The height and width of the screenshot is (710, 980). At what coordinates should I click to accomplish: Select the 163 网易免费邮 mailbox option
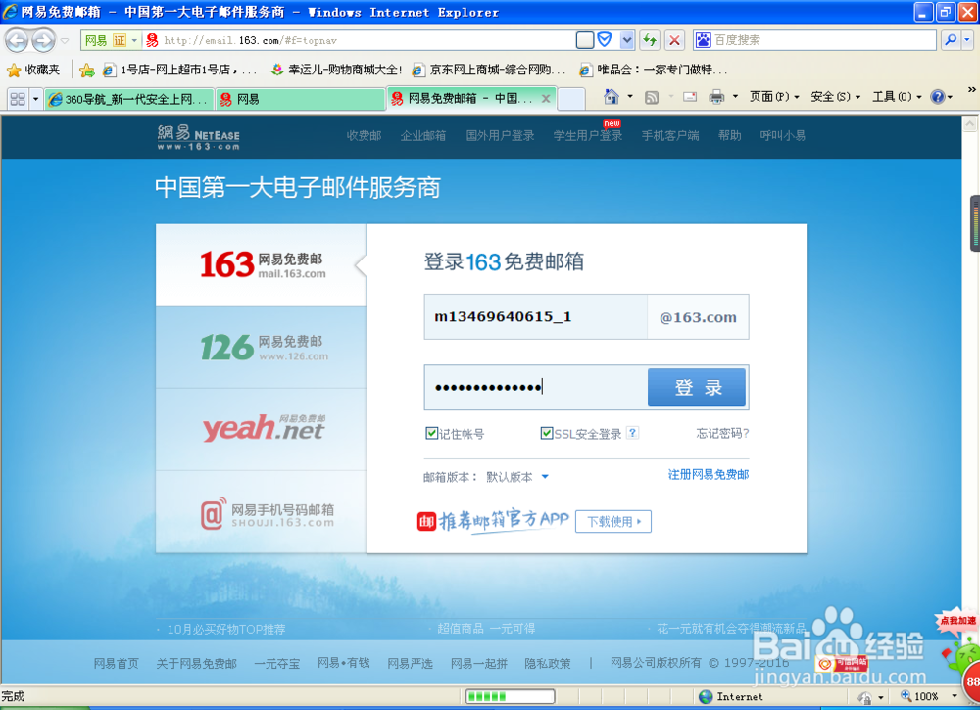pyautogui.click(x=262, y=264)
